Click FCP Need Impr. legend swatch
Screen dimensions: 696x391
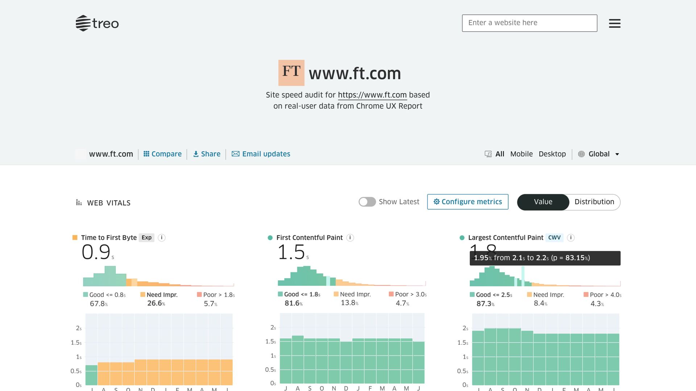[x=336, y=294]
